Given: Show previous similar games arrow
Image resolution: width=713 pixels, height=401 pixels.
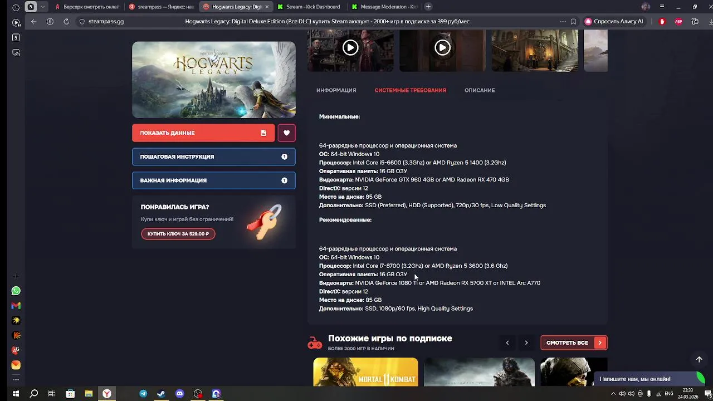Looking at the screenshot, I should tap(507, 343).
